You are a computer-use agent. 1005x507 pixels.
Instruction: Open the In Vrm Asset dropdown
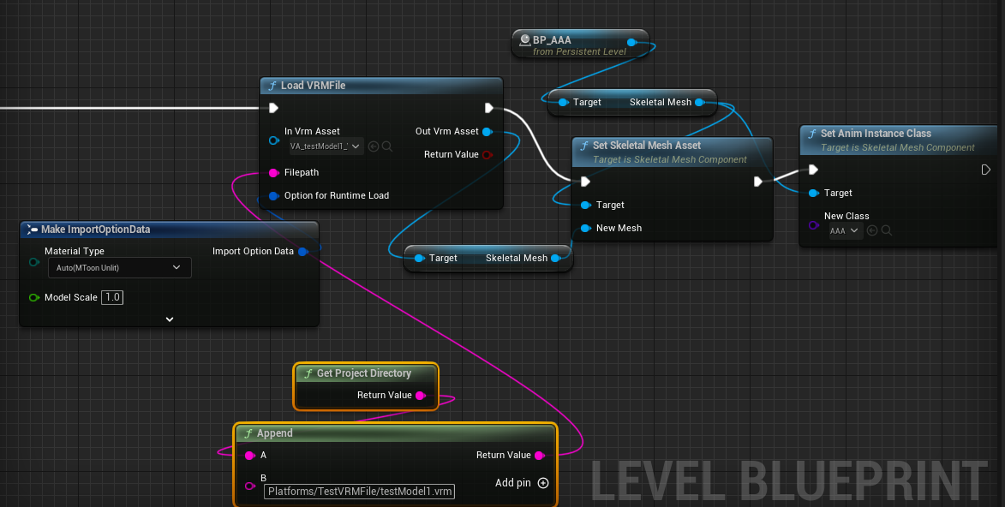click(x=325, y=146)
